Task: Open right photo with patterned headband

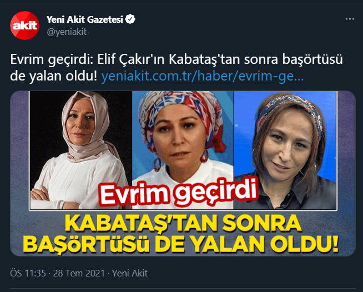Action: pos(285,150)
